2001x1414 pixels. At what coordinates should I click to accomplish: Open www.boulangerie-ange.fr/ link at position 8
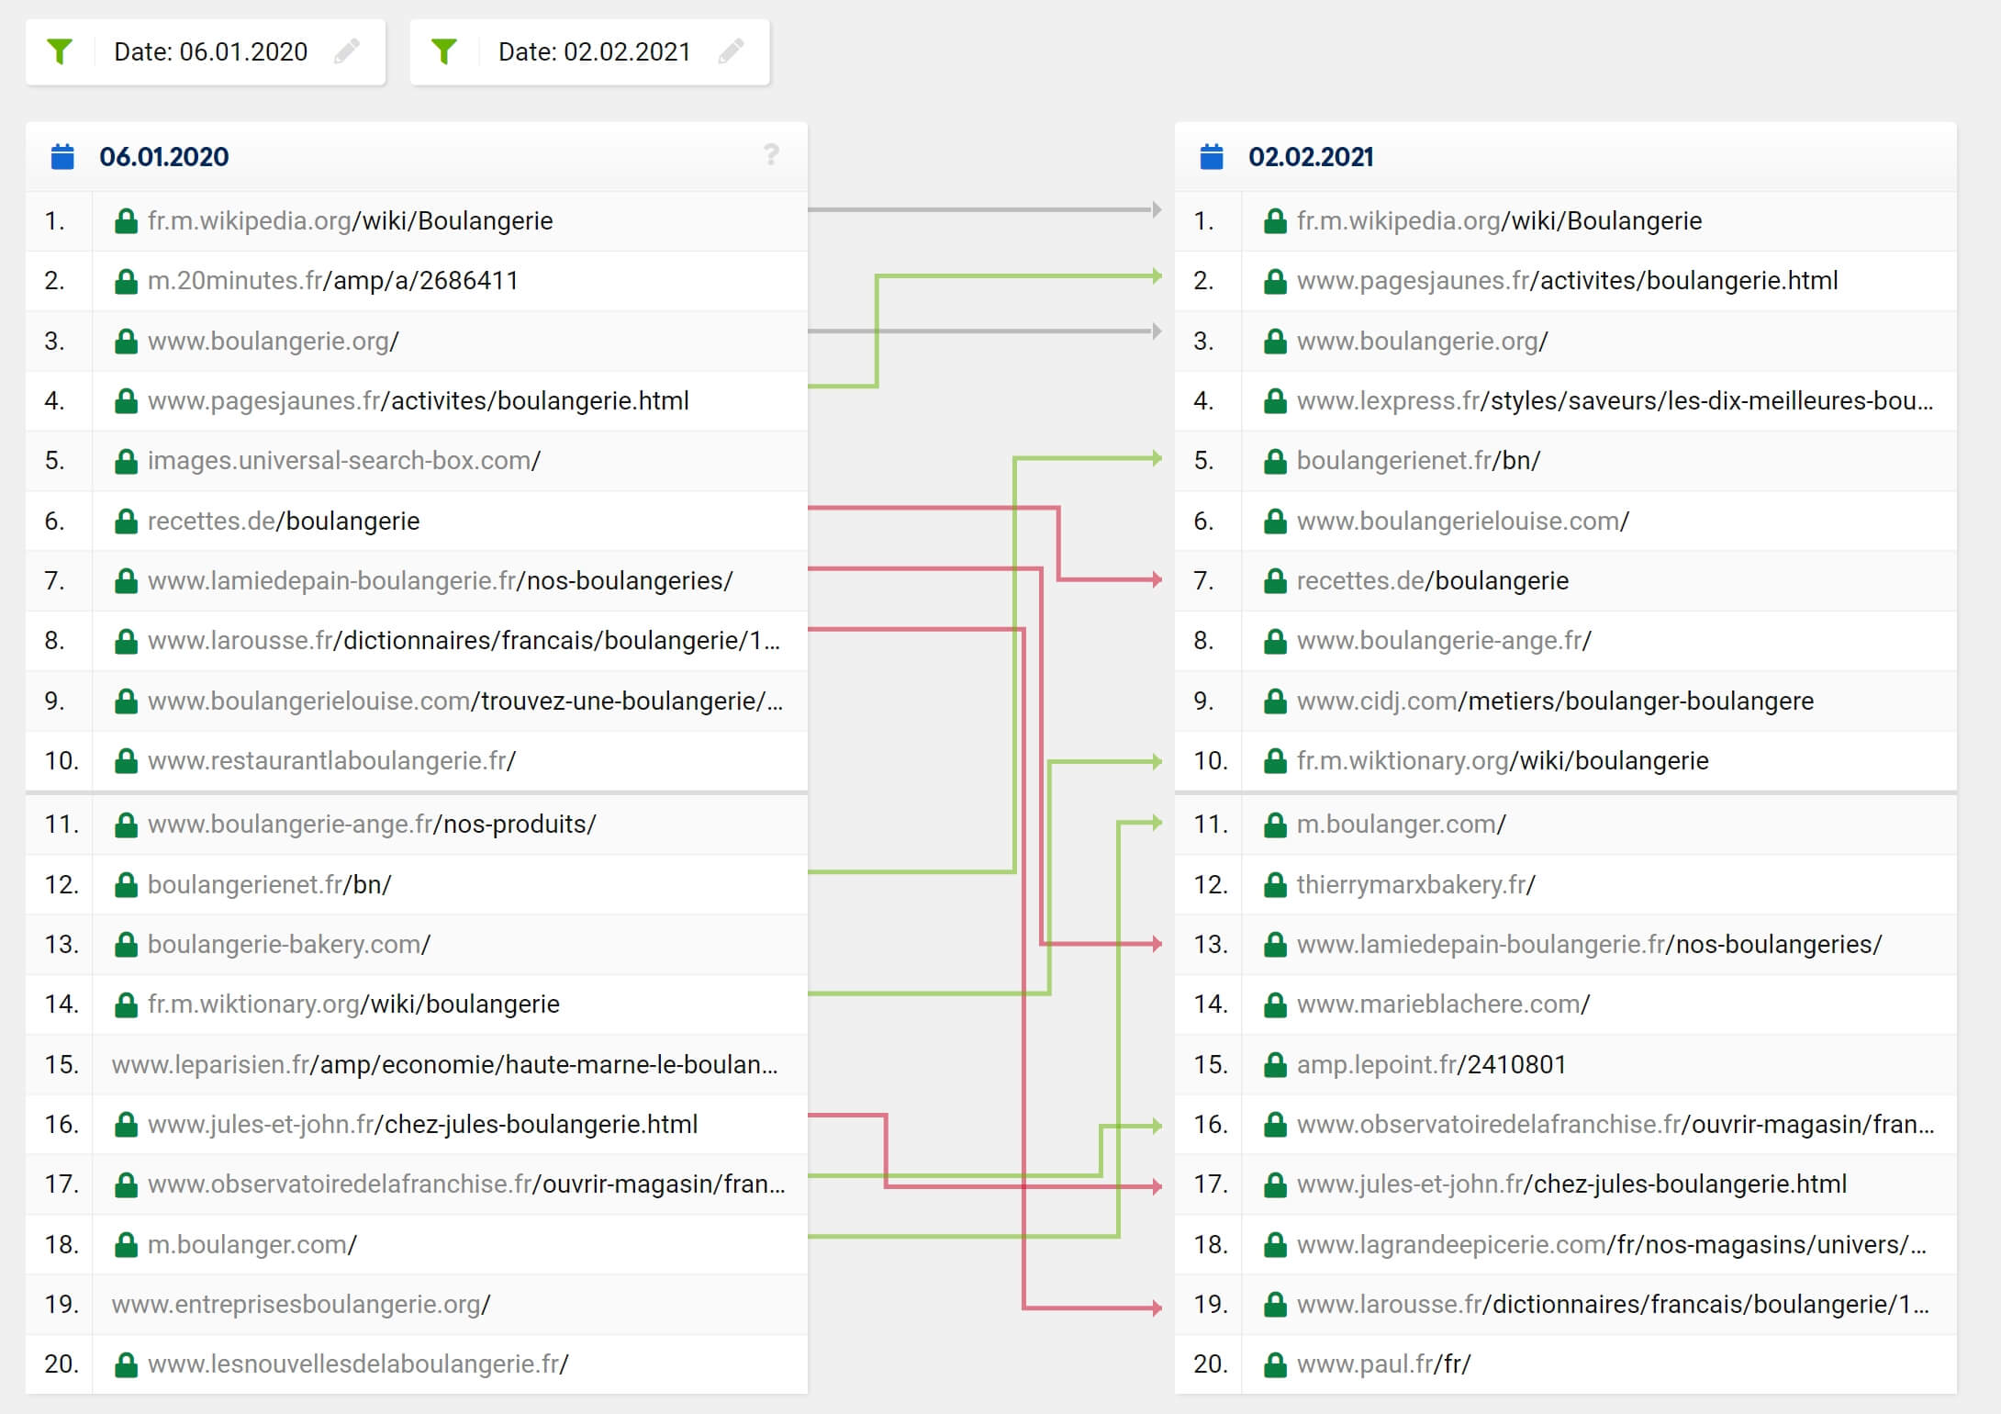pos(1444,641)
